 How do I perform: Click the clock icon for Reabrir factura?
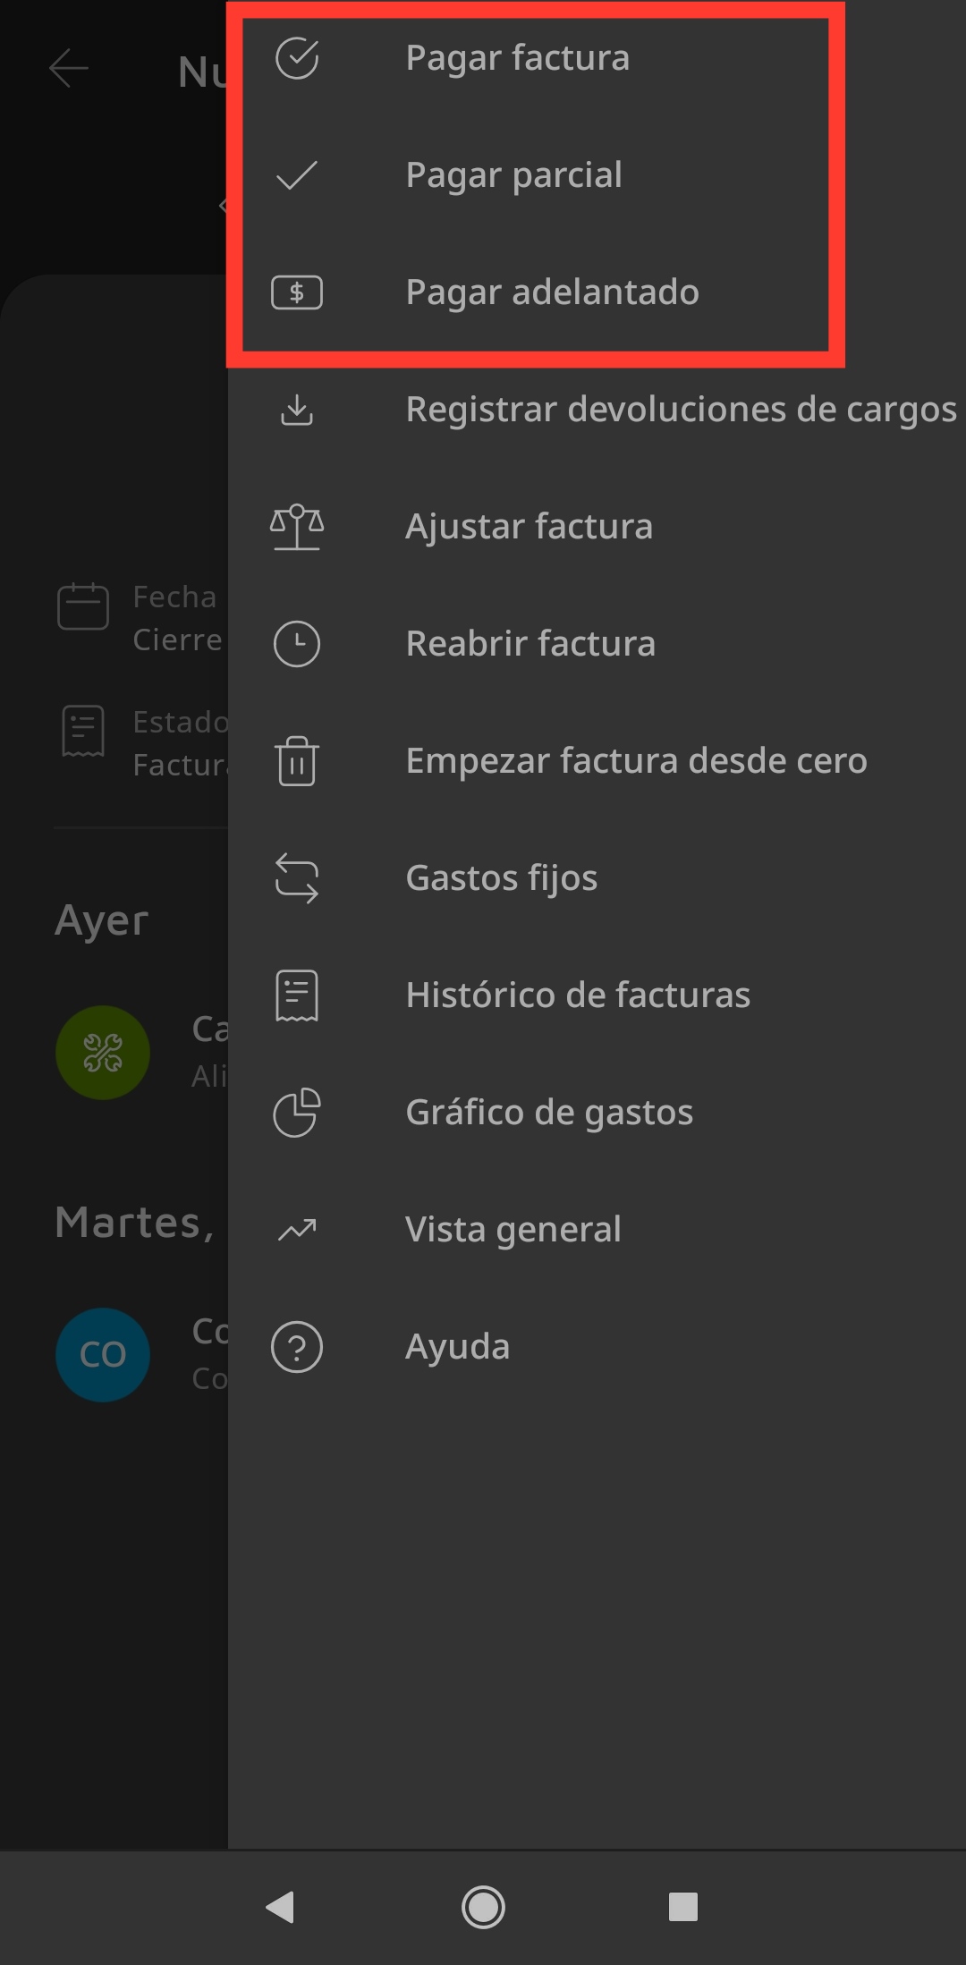click(x=297, y=644)
